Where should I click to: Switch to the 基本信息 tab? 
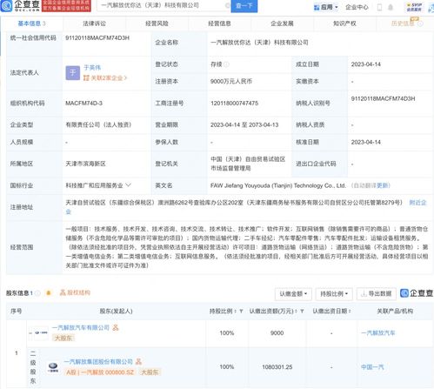click(31, 23)
